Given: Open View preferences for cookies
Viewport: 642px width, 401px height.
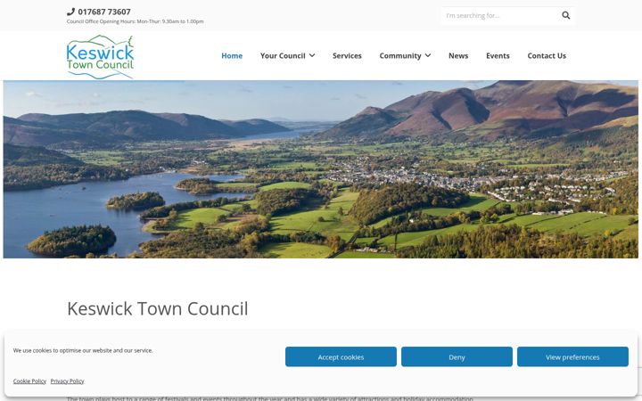Looking at the screenshot, I should coord(572,356).
